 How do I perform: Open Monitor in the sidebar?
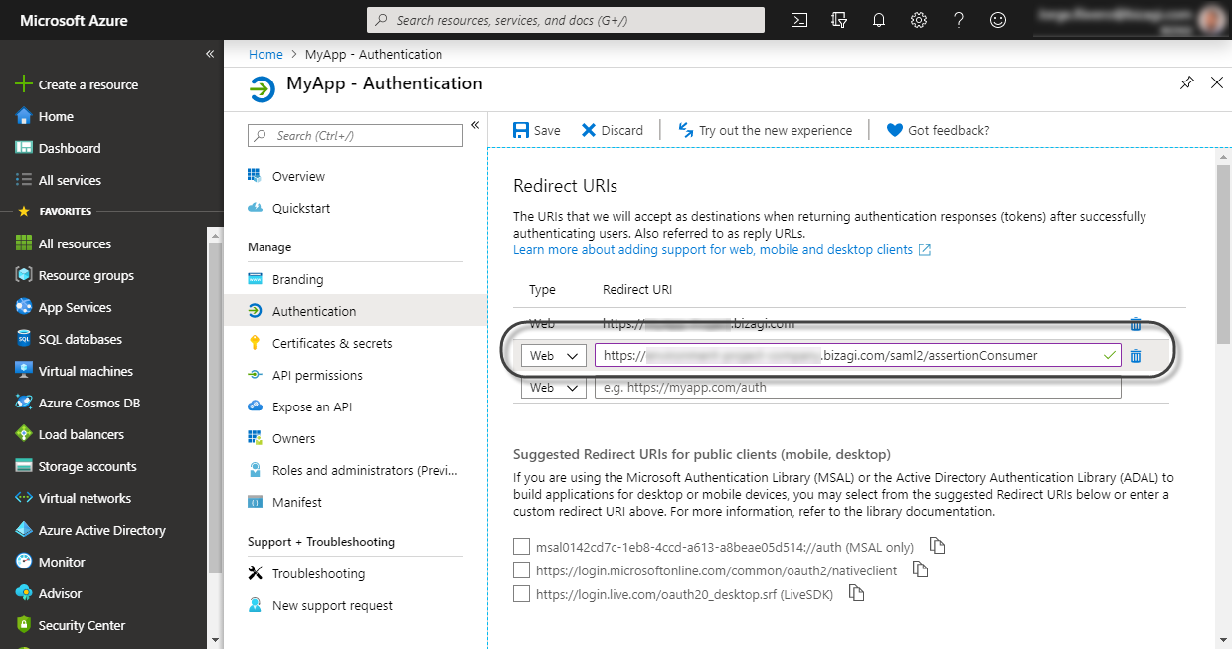coord(62,562)
